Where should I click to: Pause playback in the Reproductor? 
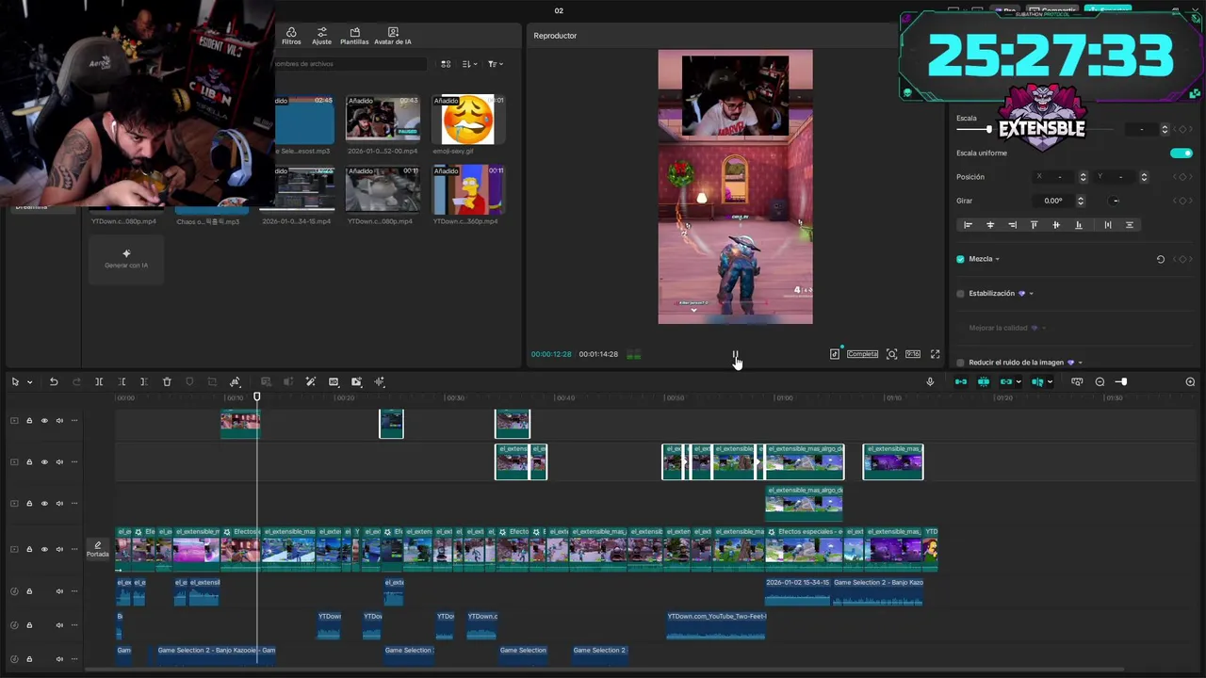[735, 355]
